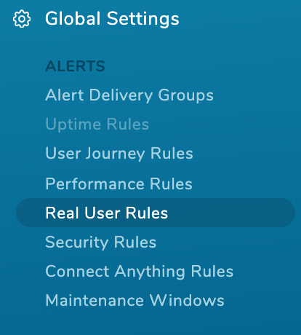Show Maintenance Windows settings
301x335 pixels.
pos(135,301)
